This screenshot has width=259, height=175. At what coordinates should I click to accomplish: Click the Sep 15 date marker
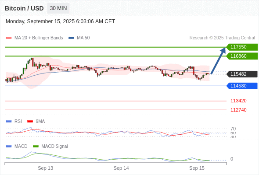(x=197, y=168)
